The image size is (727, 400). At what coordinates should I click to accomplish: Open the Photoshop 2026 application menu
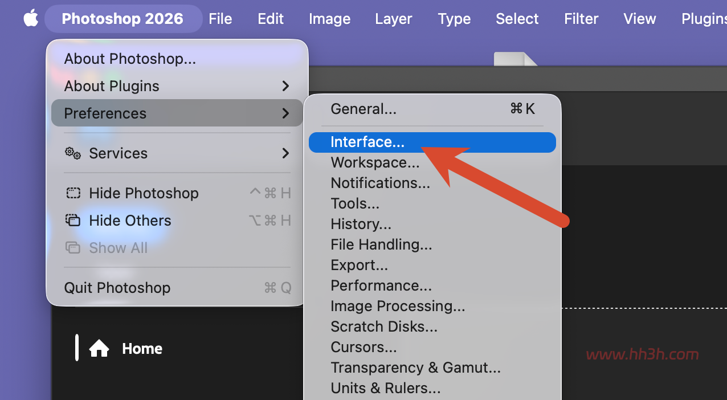pos(123,19)
